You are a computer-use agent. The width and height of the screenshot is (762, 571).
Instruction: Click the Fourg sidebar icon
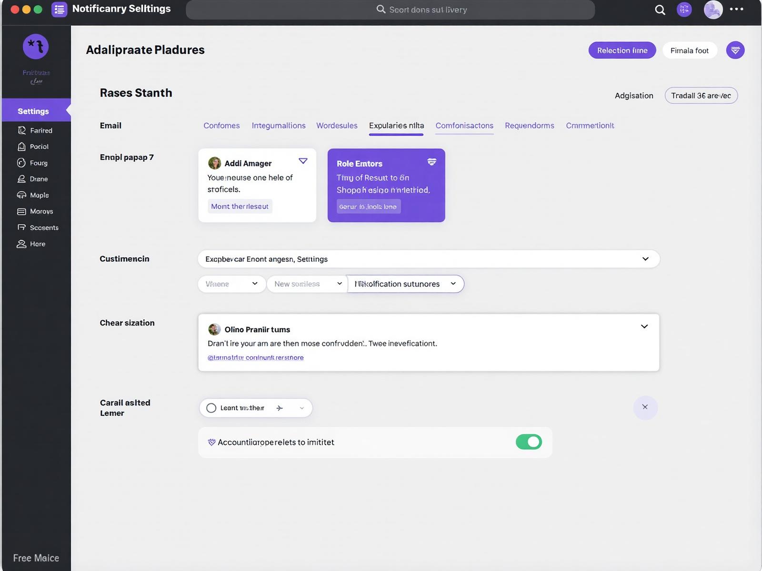tap(21, 163)
